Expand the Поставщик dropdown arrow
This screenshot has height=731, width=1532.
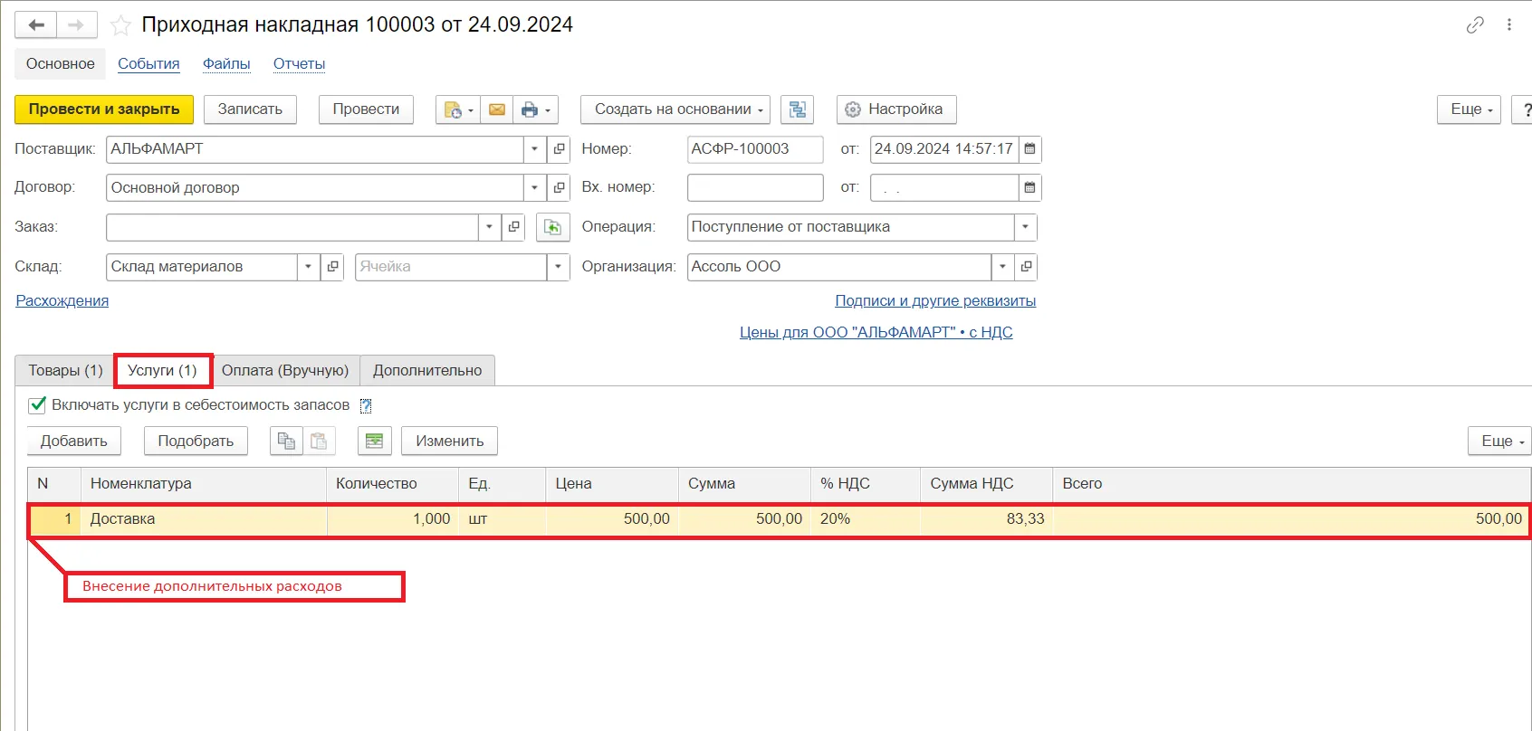(534, 149)
